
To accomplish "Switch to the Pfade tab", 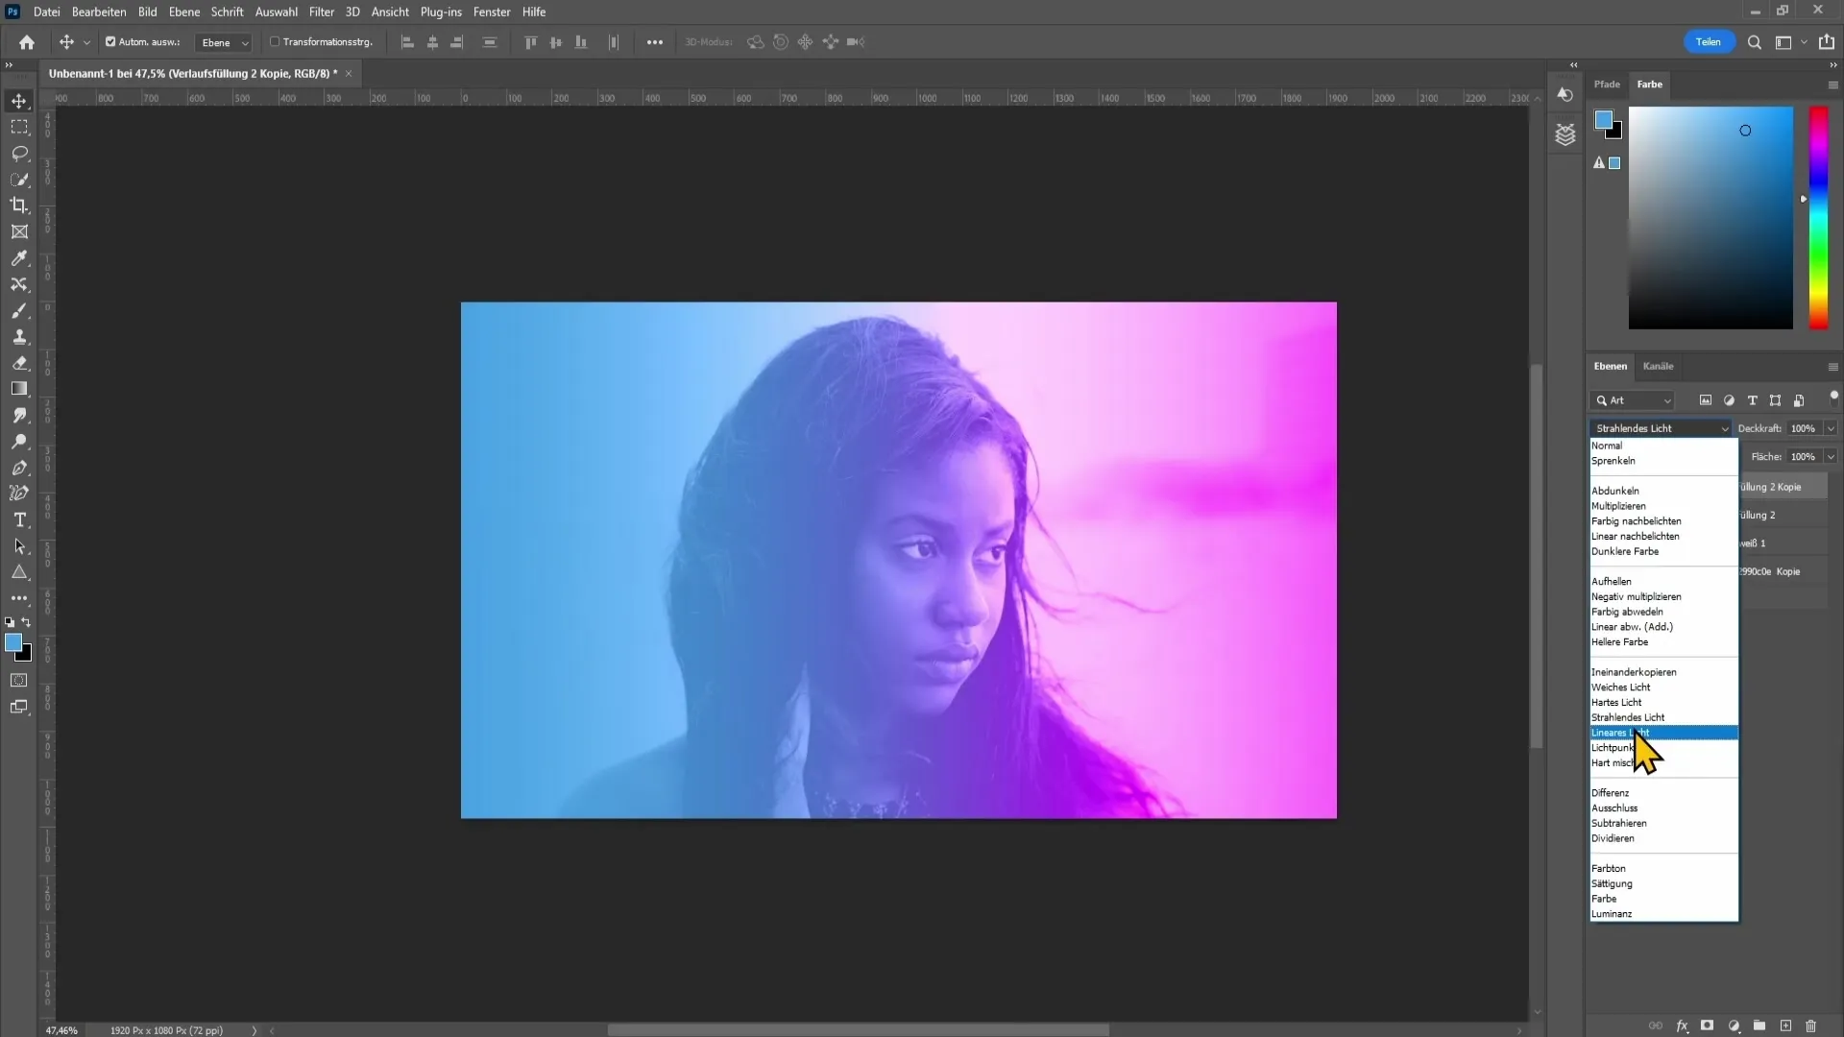I will (1607, 84).
